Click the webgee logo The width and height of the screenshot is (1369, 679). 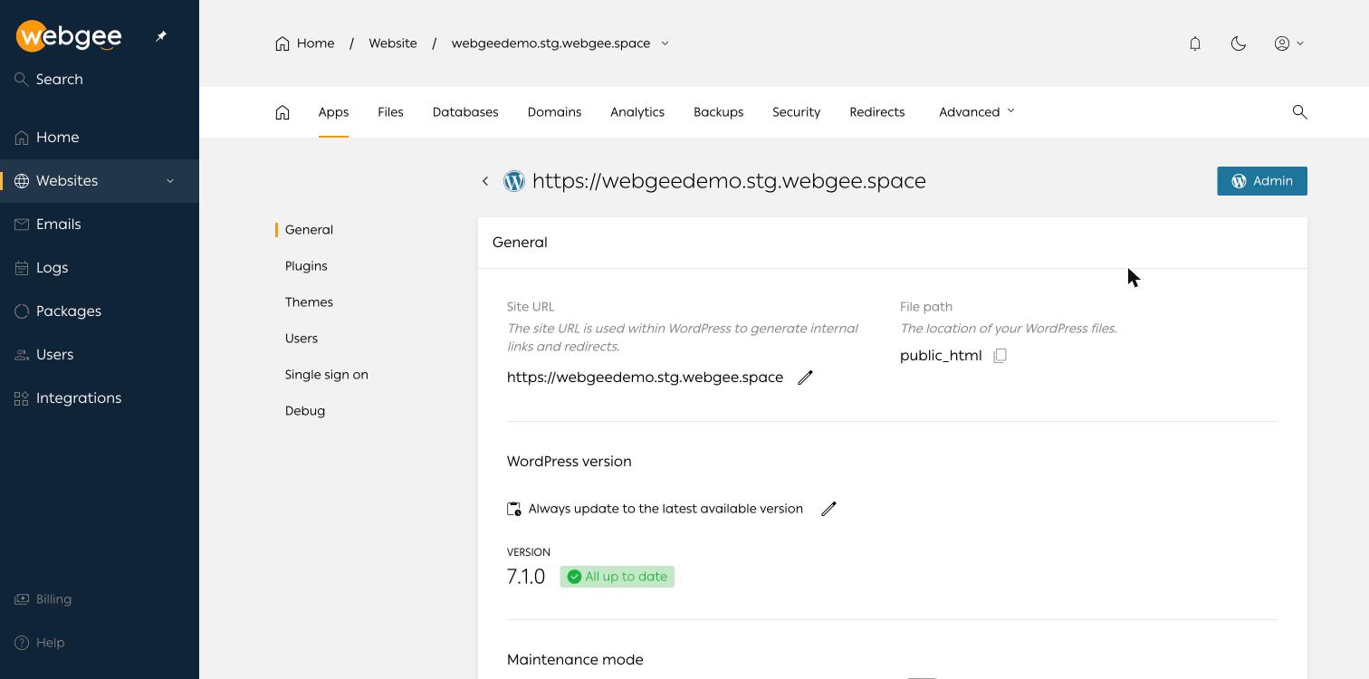(x=69, y=36)
